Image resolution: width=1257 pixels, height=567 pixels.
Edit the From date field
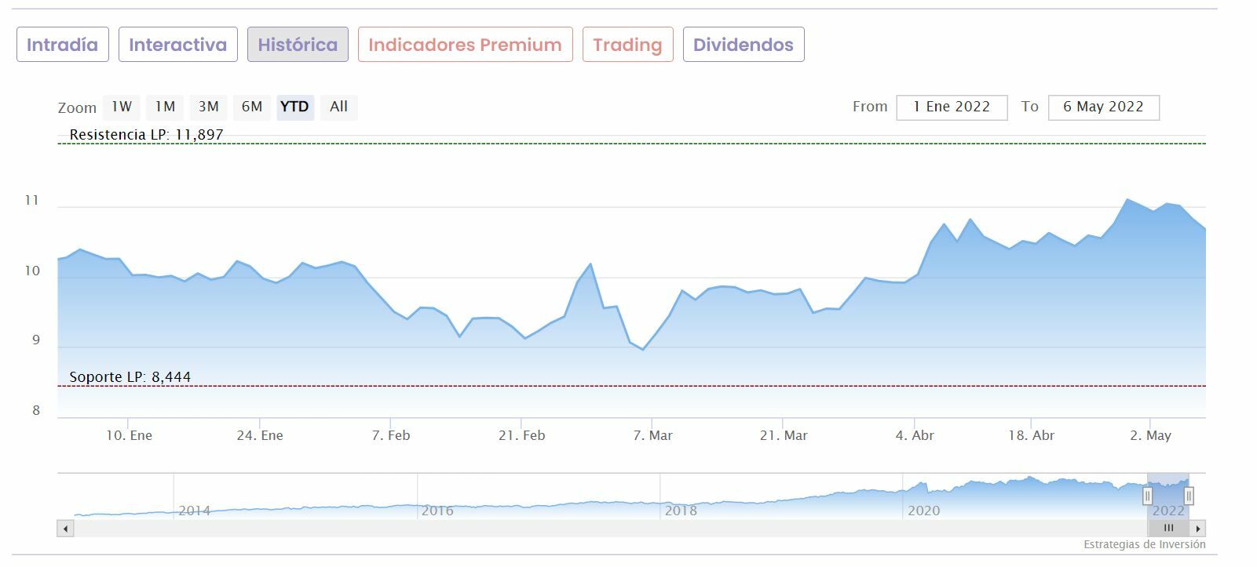[x=952, y=107]
